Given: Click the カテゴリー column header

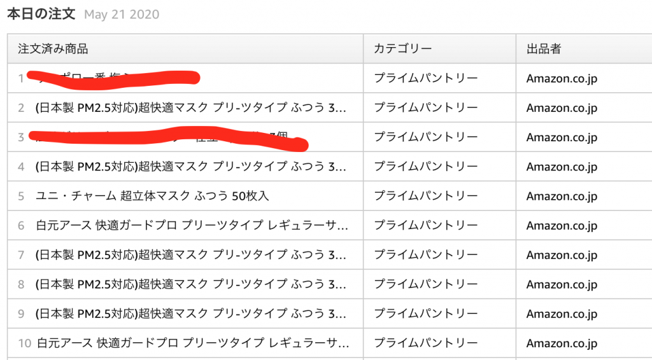Looking at the screenshot, I should (403, 49).
